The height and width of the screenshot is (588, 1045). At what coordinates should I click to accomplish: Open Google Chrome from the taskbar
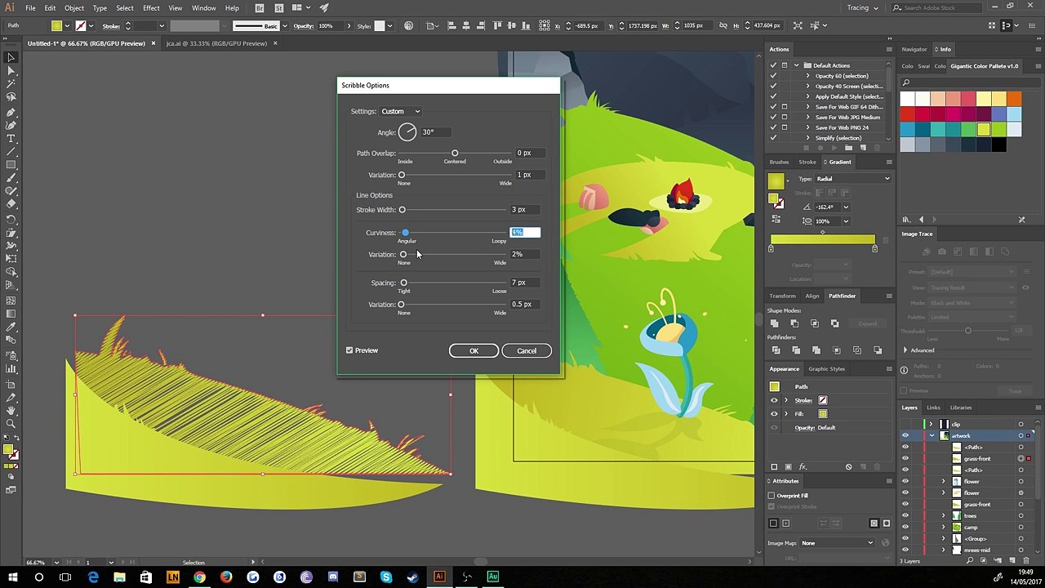199,577
